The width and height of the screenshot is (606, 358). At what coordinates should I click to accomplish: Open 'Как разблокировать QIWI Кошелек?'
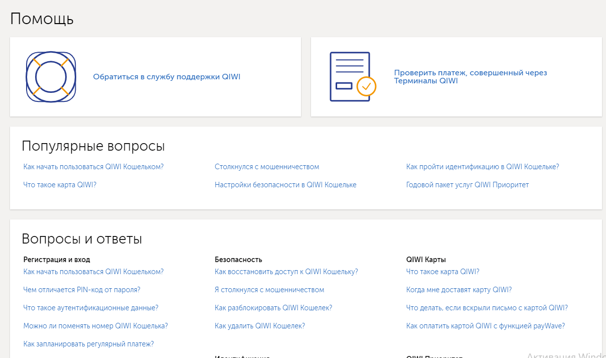point(273,308)
